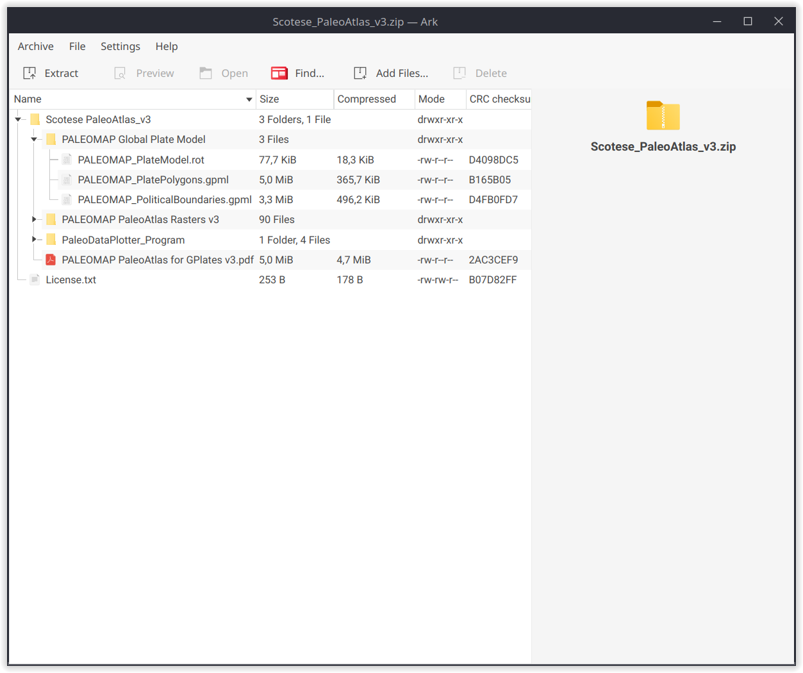Close the Ark window
The image size is (803, 673).
coord(779,21)
